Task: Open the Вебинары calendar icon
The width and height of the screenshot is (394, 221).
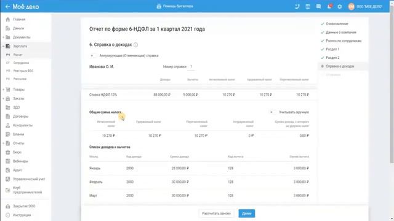Action: (8, 161)
